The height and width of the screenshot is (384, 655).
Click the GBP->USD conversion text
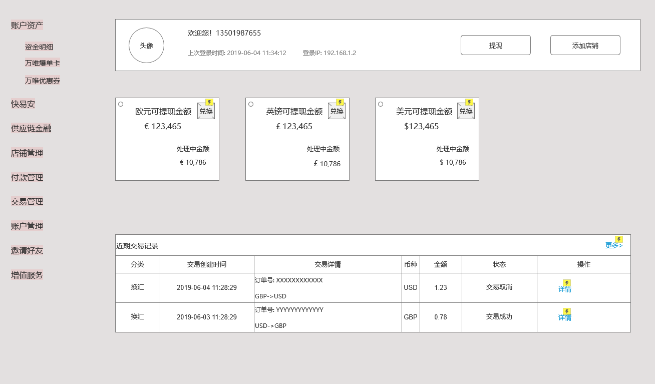(x=270, y=296)
